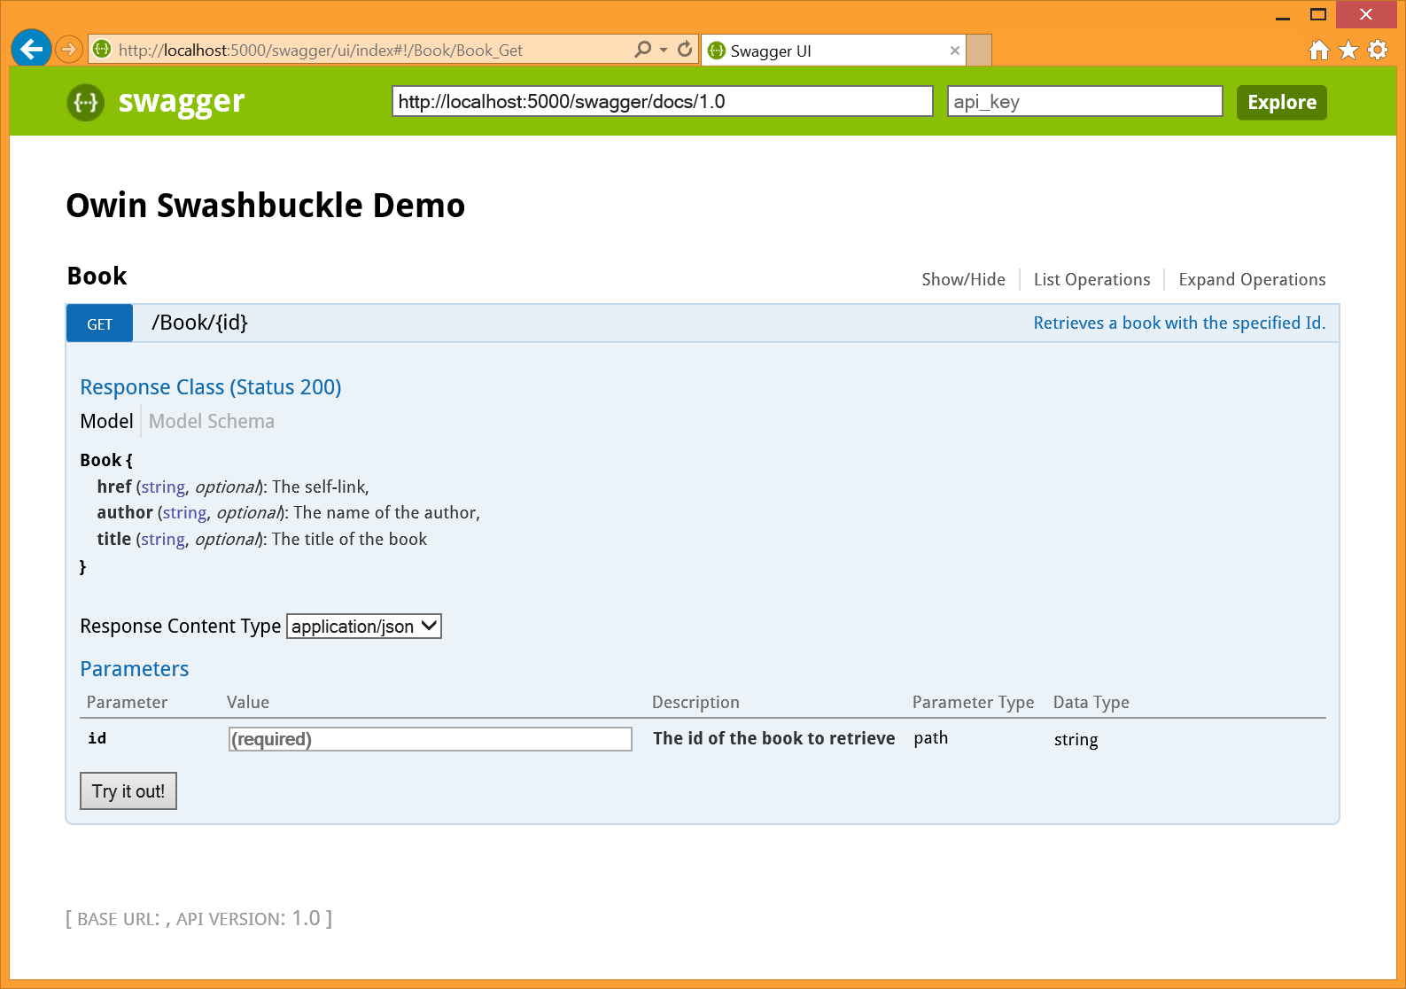Click the Try it out! button
The width and height of the screenshot is (1406, 989).
tap(128, 791)
